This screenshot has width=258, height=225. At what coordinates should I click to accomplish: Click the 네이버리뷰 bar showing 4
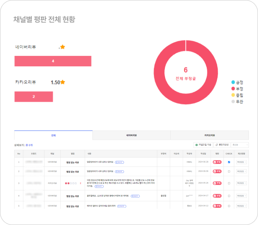pos(53,61)
